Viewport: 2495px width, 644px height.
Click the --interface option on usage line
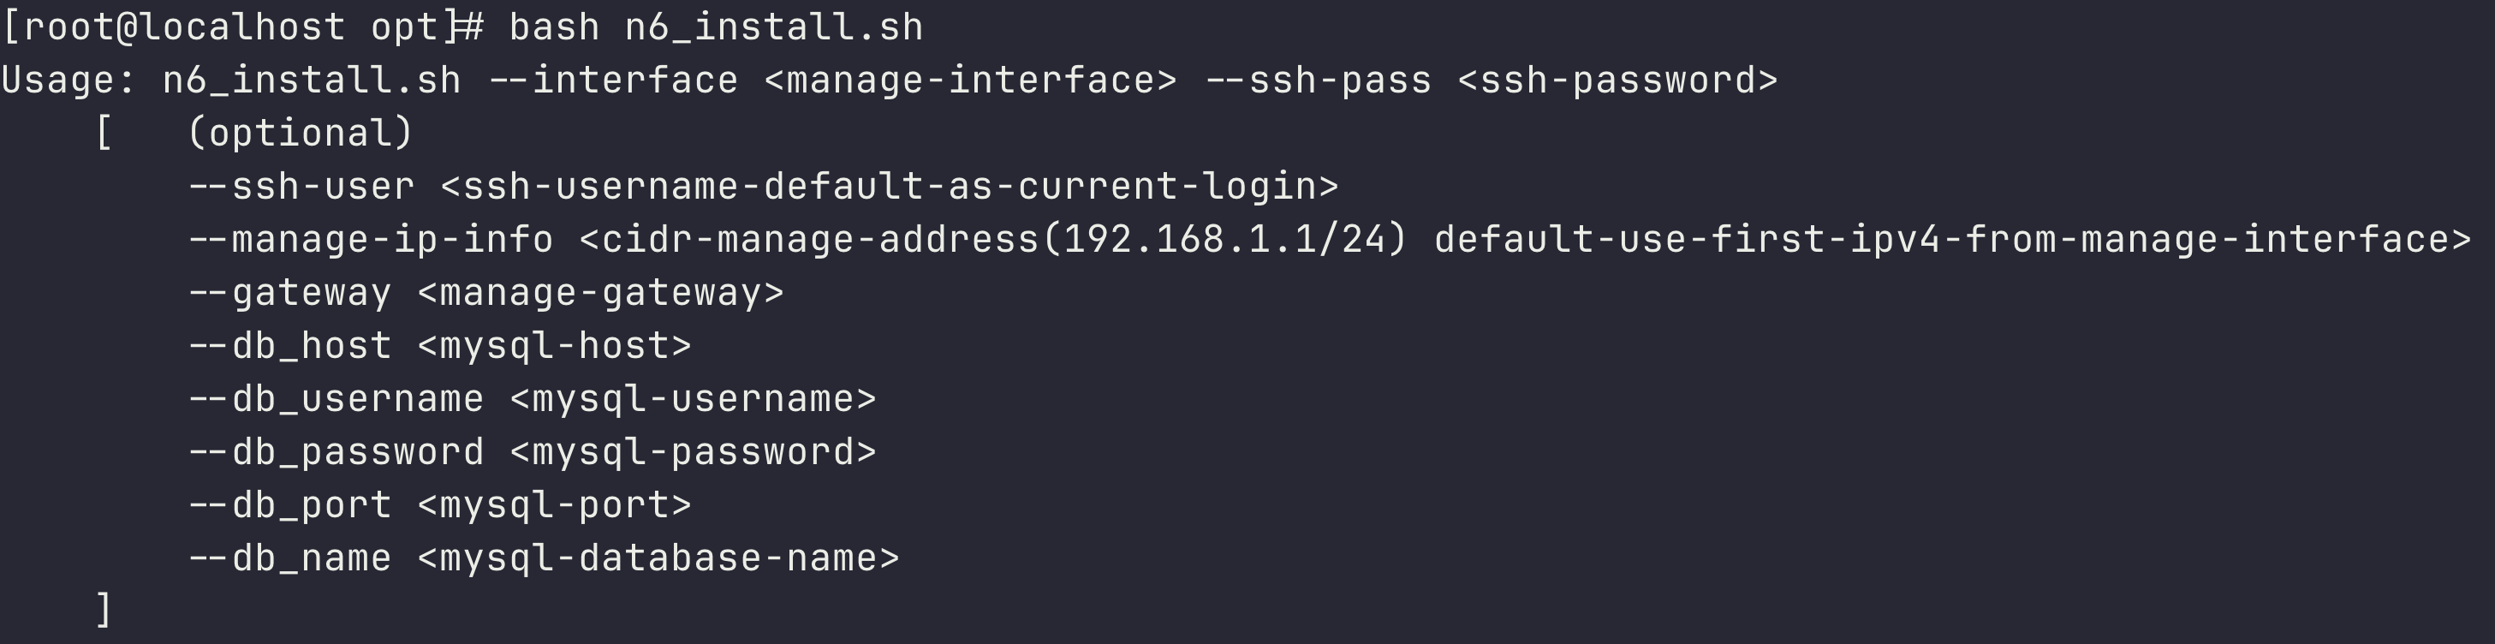(x=613, y=80)
